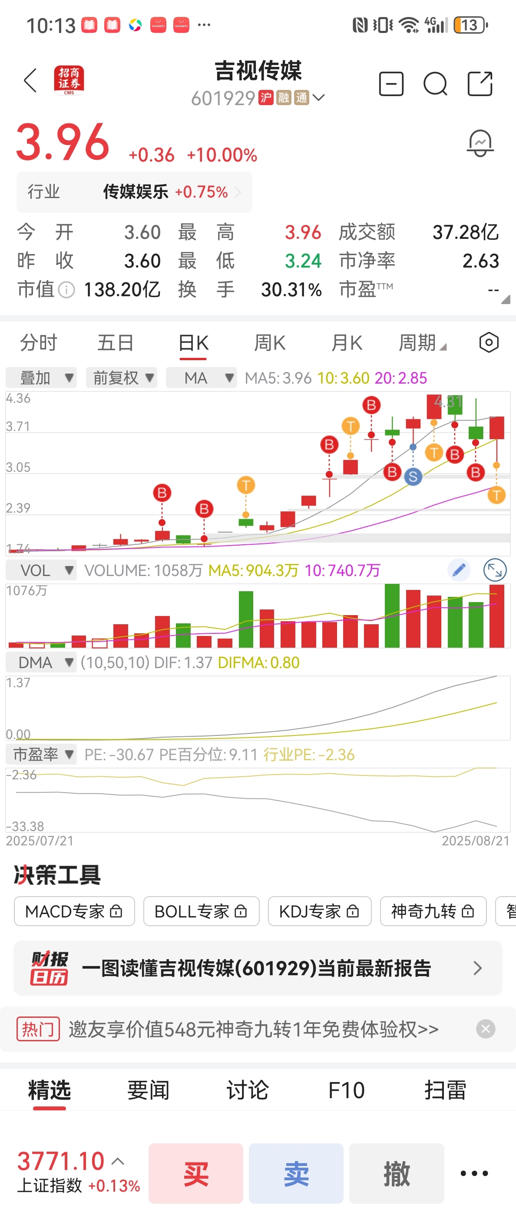Open 一图读懂吉视传媒 latest report banner
Viewport: 516px width, 1212px height.
258,968
